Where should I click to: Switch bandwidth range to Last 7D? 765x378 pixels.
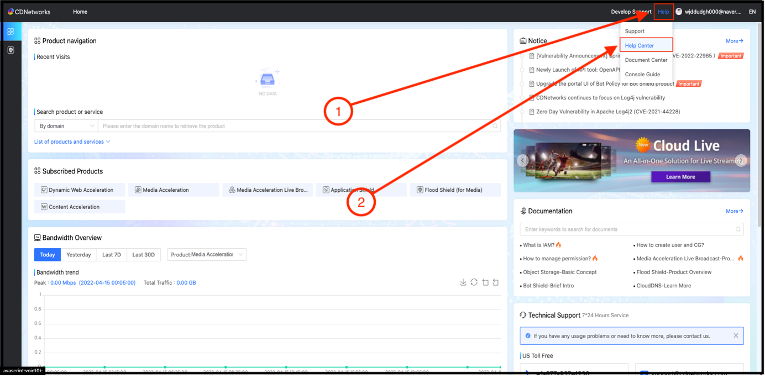coord(112,255)
